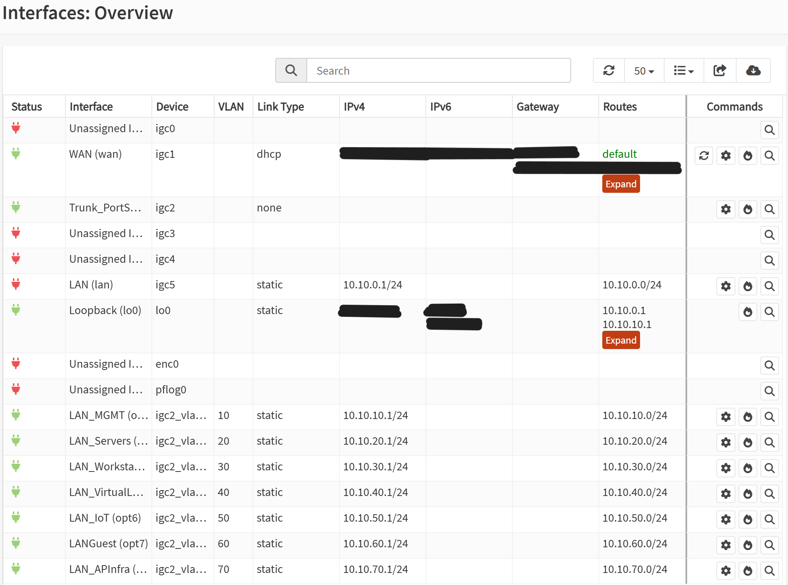
Task: Click the red plug status of LAN (lan)
Action: click(x=16, y=284)
